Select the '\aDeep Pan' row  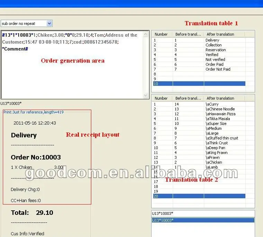[199, 148]
